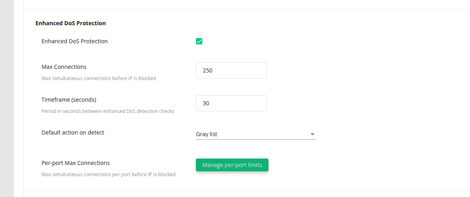
Task: Click the bold Enhanced DoS Protection section heading
Action: point(71,23)
